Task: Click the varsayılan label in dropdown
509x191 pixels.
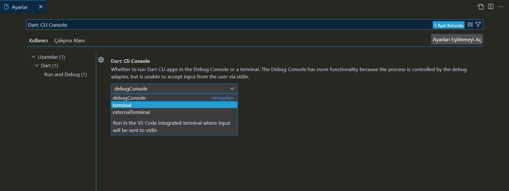Action: pyautogui.click(x=222, y=98)
